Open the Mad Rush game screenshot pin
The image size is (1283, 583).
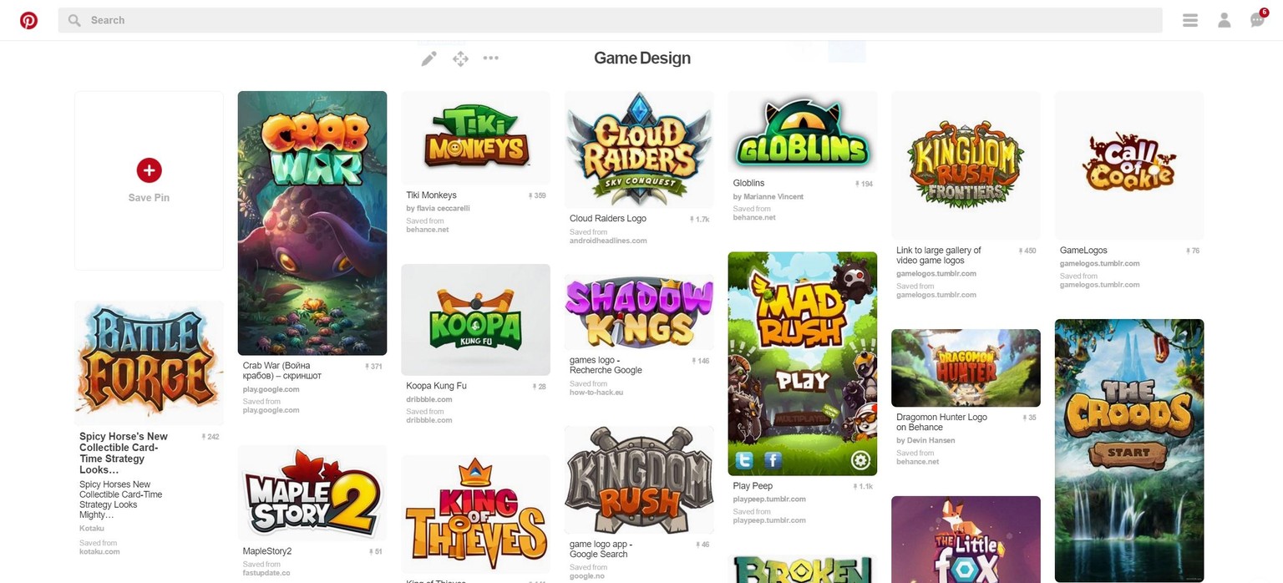click(x=803, y=363)
